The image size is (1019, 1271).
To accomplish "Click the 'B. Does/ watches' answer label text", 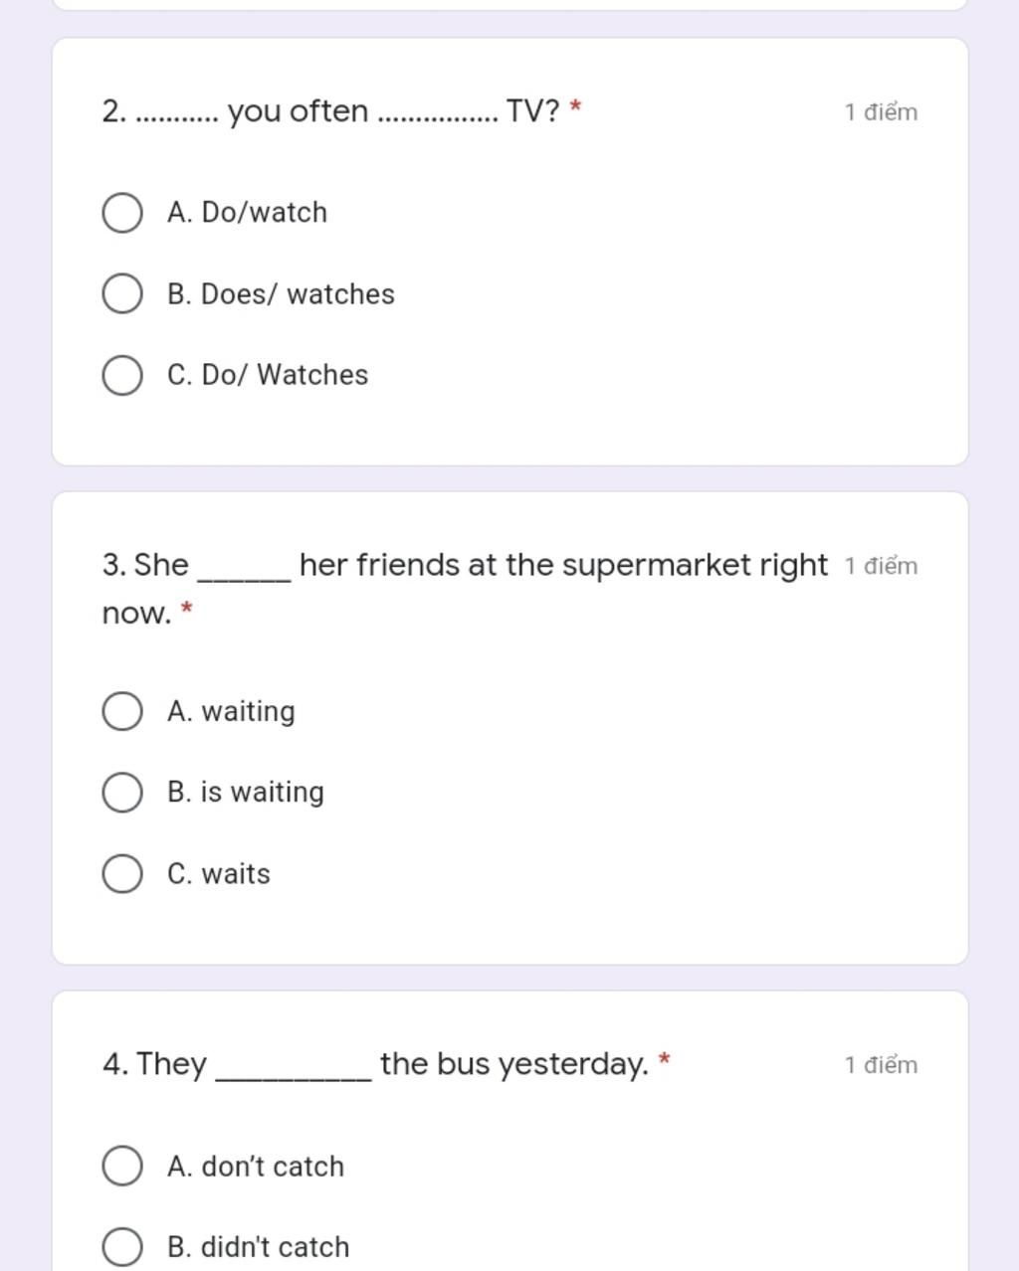I will point(281,294).
